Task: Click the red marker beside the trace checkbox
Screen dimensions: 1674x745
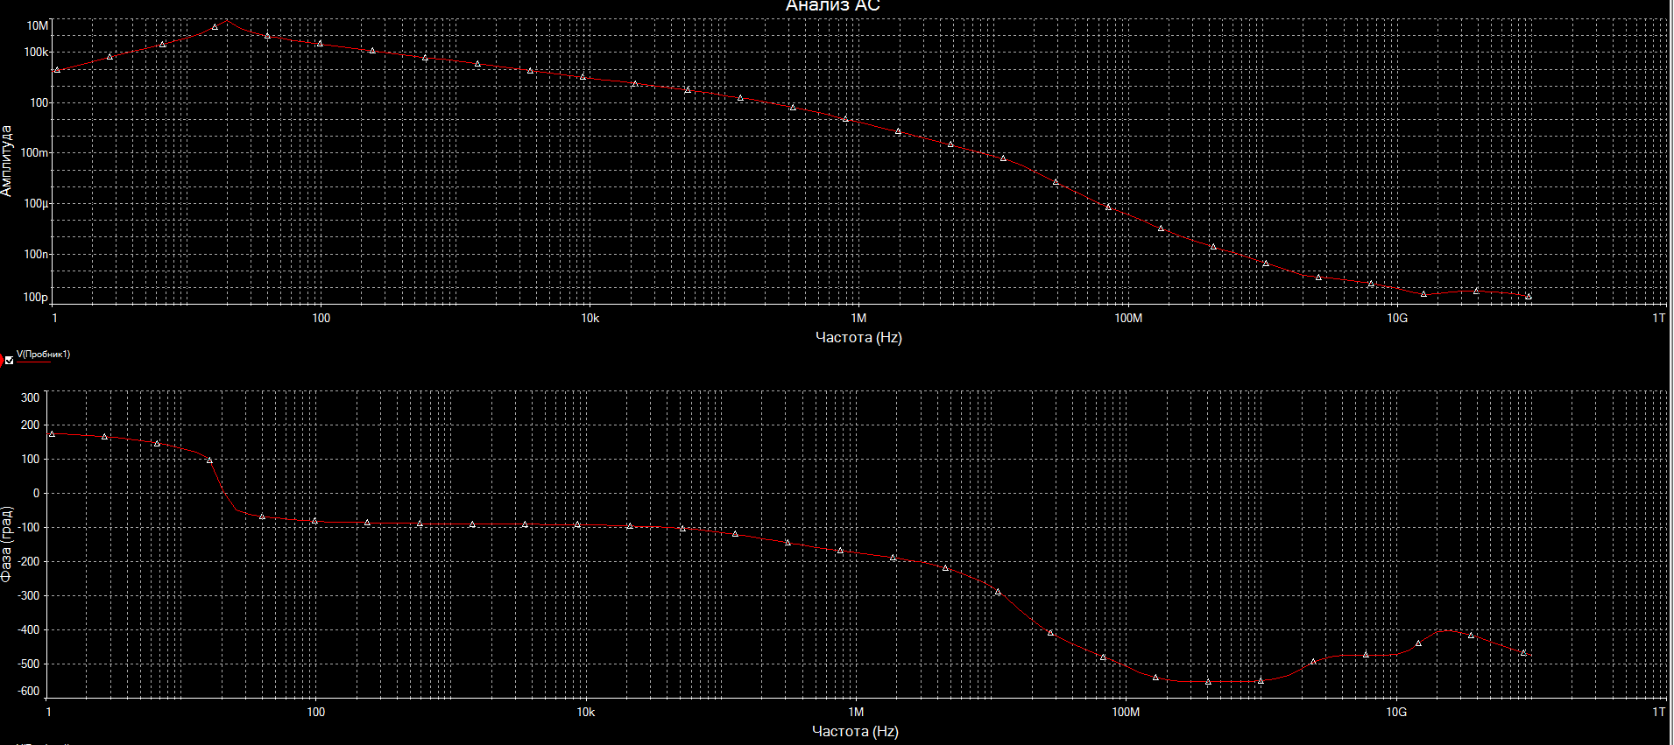Action: click(x=2, y=360)
